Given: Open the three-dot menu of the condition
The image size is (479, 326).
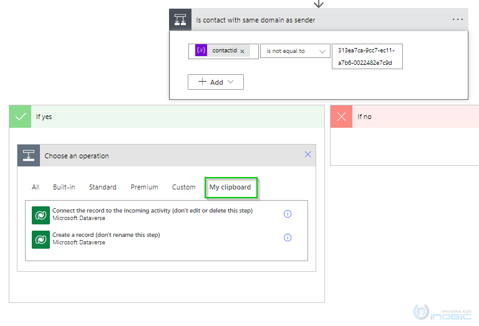Looking at the screenshot, I should point(458,19).
